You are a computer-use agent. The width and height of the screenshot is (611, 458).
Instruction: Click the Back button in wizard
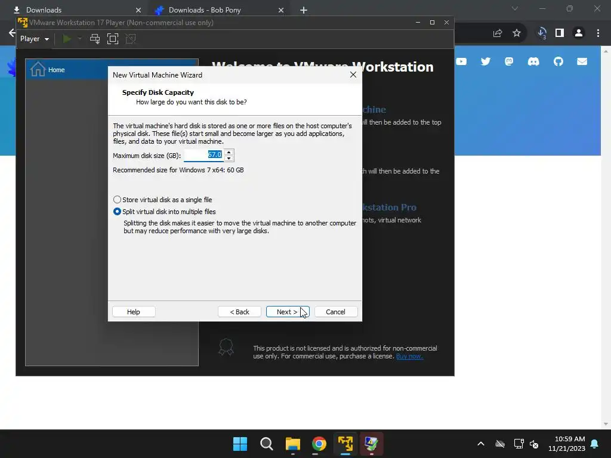coord(239,311)
